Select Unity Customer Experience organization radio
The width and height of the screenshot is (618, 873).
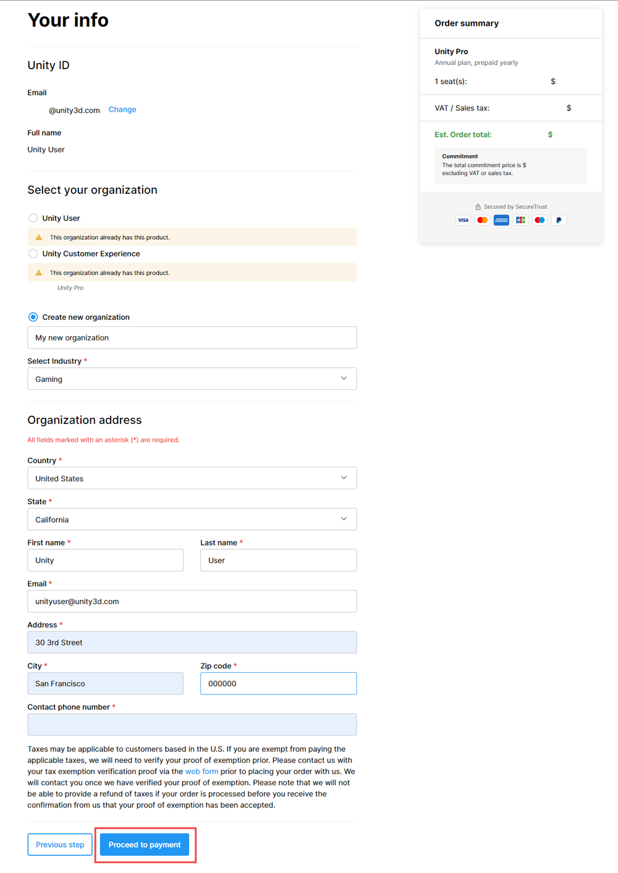pos(33,253)
